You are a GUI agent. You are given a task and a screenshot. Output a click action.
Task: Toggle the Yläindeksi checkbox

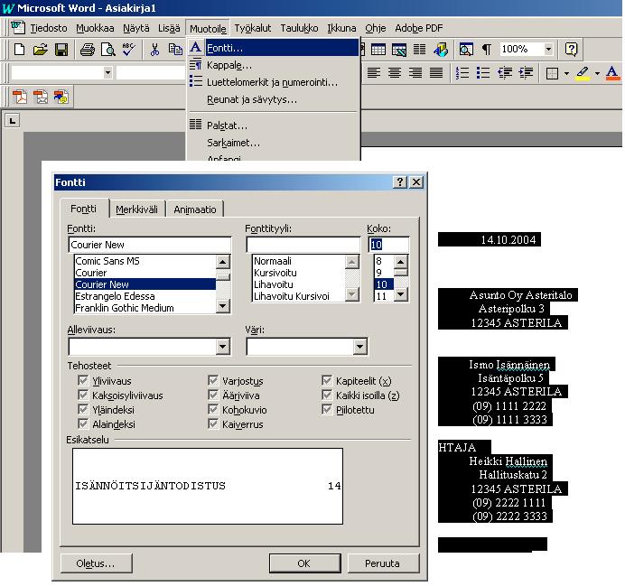point(83,410)
